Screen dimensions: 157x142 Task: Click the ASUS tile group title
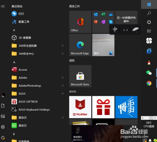(x=73, y=91)
